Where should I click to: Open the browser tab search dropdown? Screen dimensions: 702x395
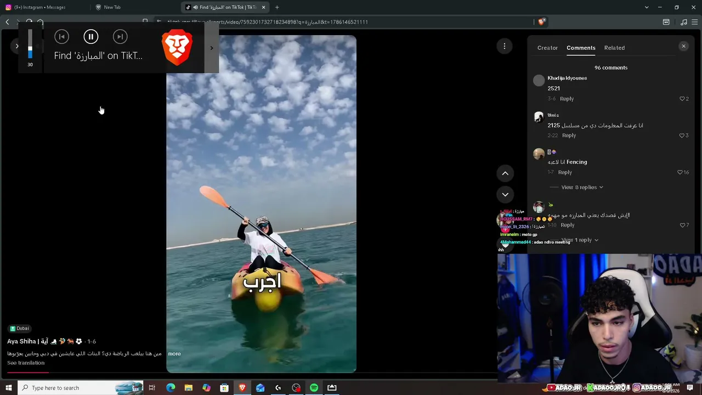[x=647, y=7]
